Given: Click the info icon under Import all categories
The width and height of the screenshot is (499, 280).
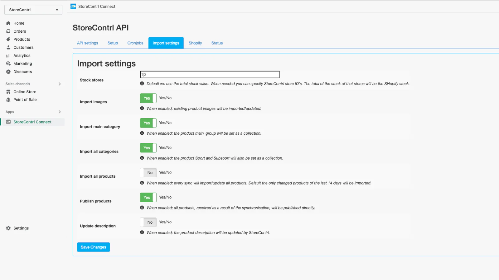Looking at the screenshot, I should (142, 158).
